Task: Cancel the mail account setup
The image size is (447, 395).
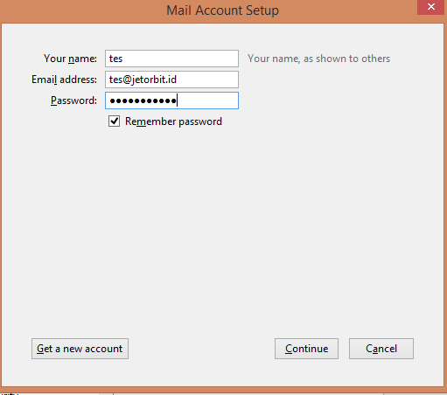Action: point(381,349)
